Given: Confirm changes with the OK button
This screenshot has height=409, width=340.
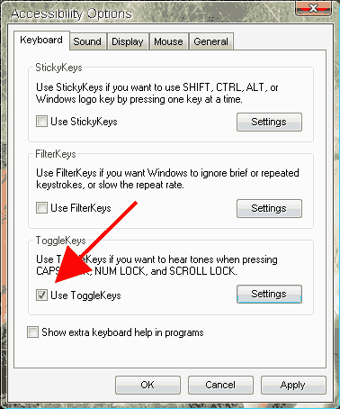Looking at the screenshot, I should [x=148, y=385].
